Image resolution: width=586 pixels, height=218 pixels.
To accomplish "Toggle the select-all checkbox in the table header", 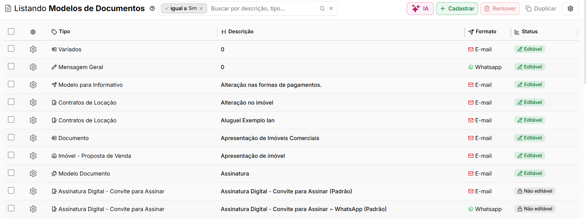I will tap(11, 31).
